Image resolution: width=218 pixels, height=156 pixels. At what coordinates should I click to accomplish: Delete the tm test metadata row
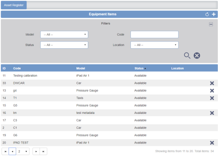(x=212, y=113)
